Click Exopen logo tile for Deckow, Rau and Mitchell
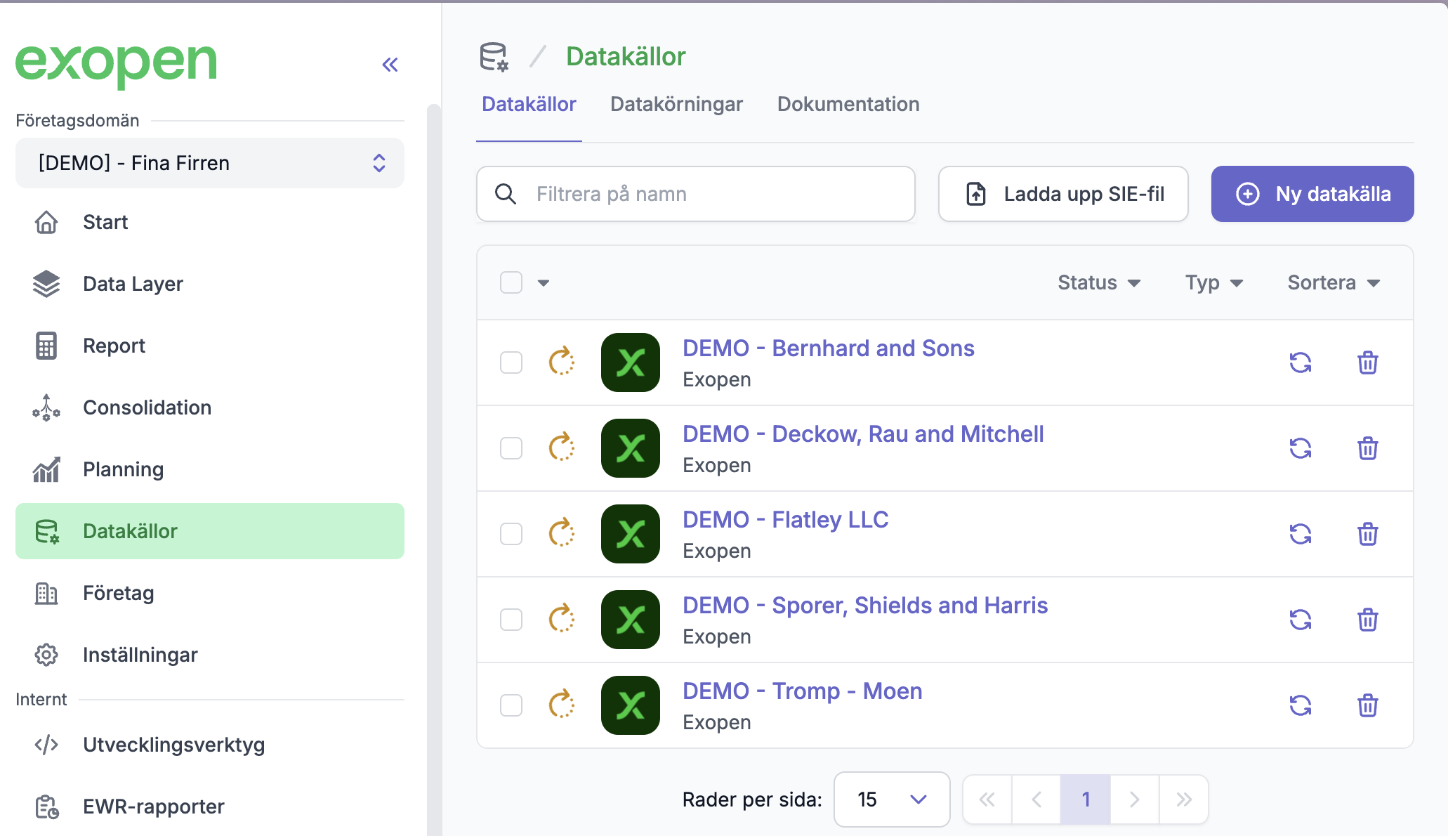The image size is (1448, 836). tap(631, 448)
